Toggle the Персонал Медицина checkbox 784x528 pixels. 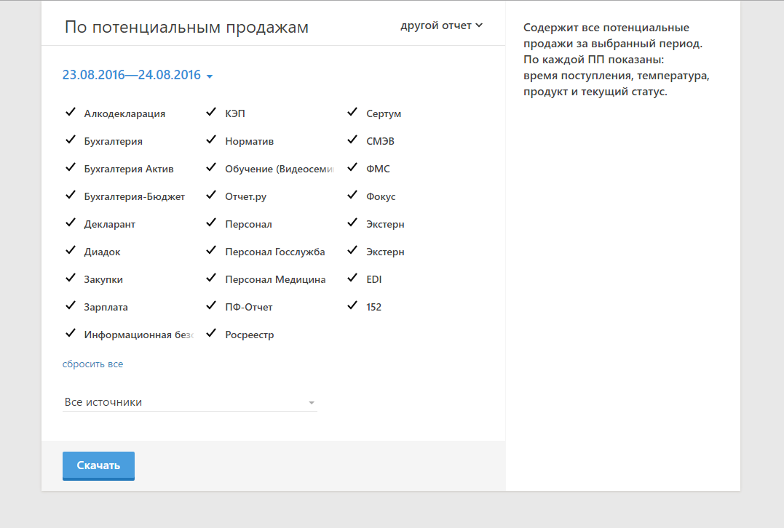pyautogui.click(x=212, y=279)
